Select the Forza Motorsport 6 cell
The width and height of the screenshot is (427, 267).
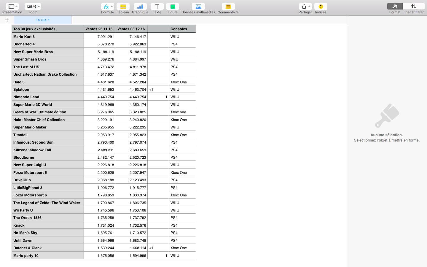48,195
